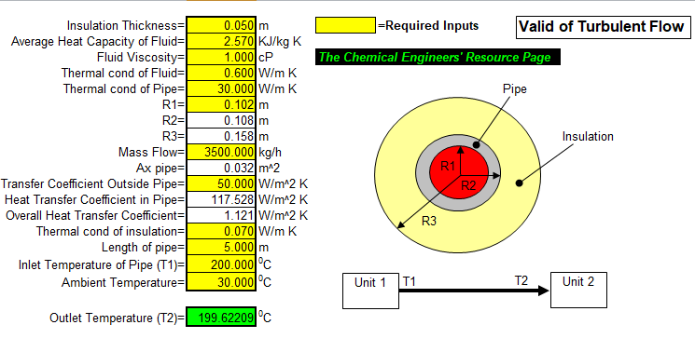Select the Insulation Thickness value 0.050
The image size is (695, 352).
[221, 25]
